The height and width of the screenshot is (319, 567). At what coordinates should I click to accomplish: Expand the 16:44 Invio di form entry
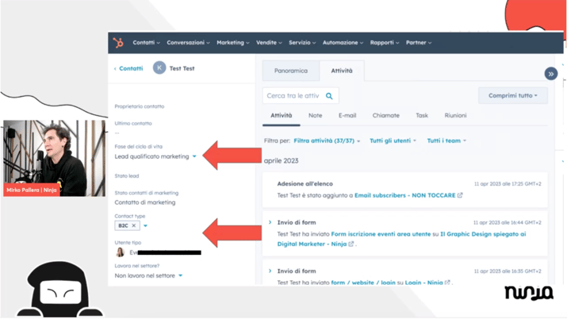click(x=270, y=222)
